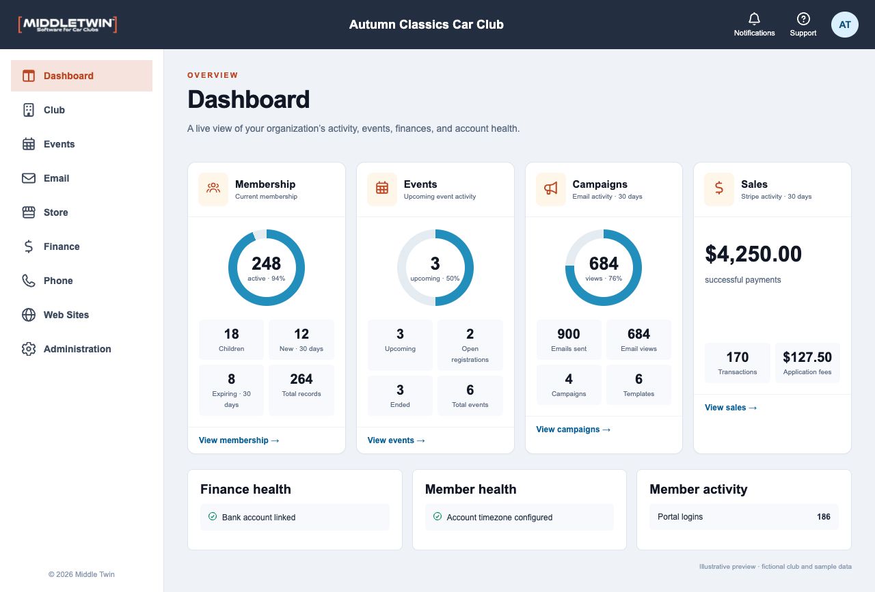Click the Events calendar icon in sidebar
Image resolution: width=875 pixels, height=592 pixels.
pyautogui.click(x=29, y=144)
